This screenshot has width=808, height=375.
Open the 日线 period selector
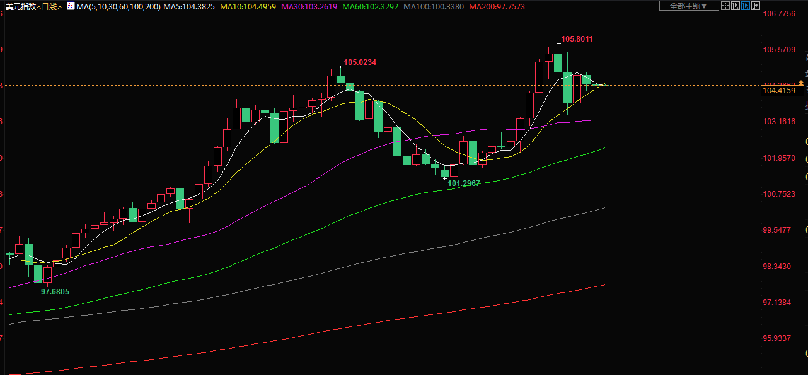(49, 6)
